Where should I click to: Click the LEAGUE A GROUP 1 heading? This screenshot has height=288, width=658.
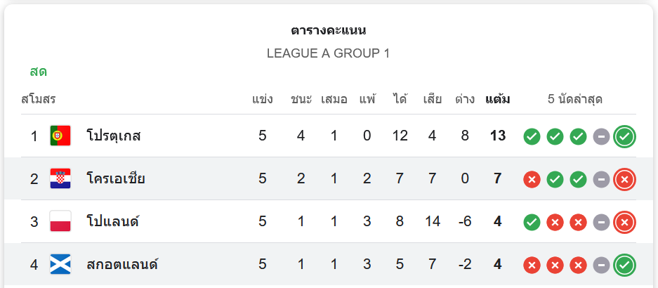[328, 53]
